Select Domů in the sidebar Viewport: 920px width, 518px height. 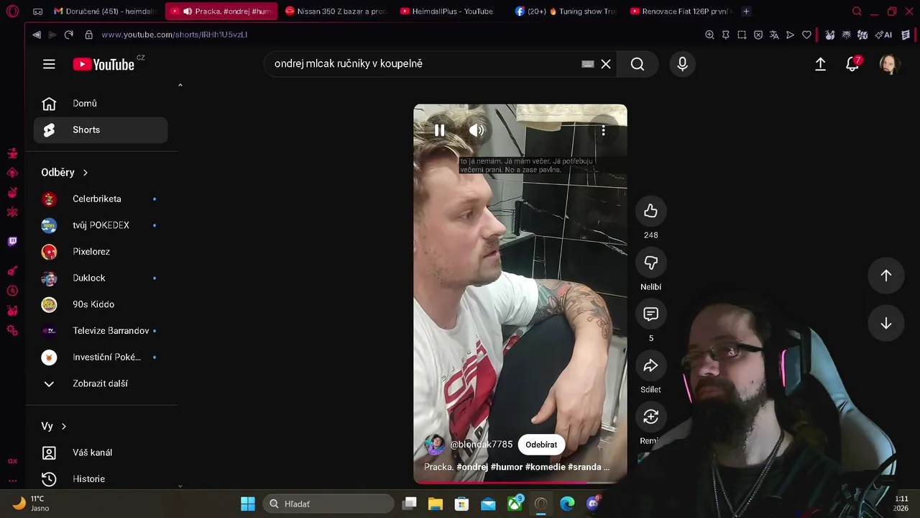101,104
